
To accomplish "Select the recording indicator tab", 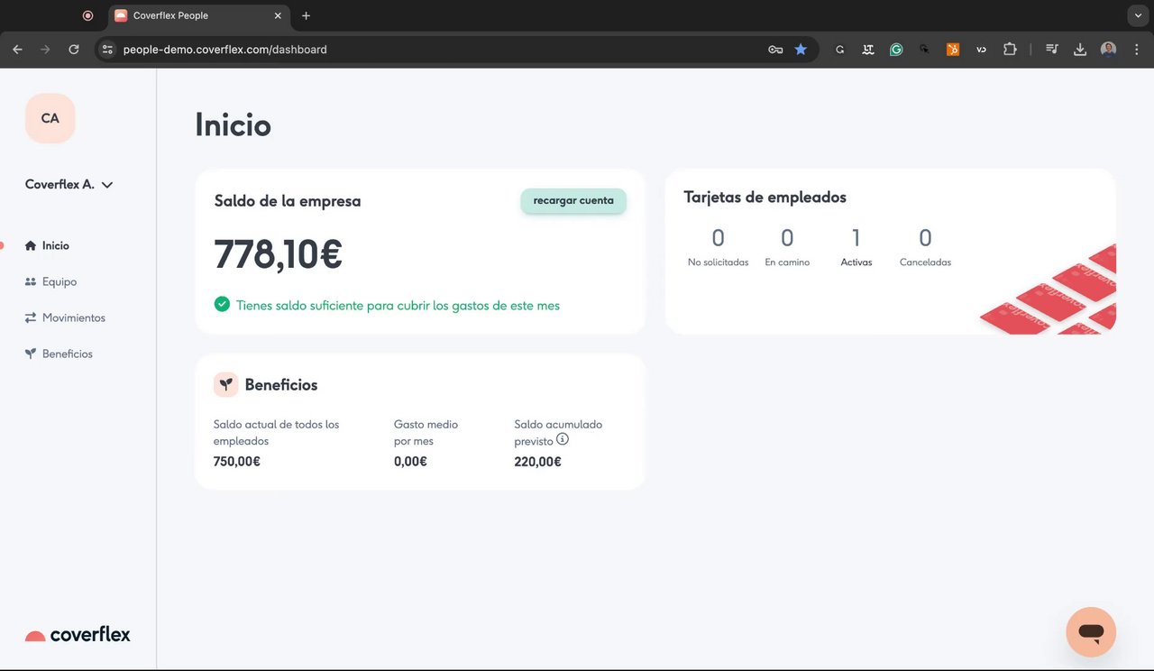I will click(87, 15).
